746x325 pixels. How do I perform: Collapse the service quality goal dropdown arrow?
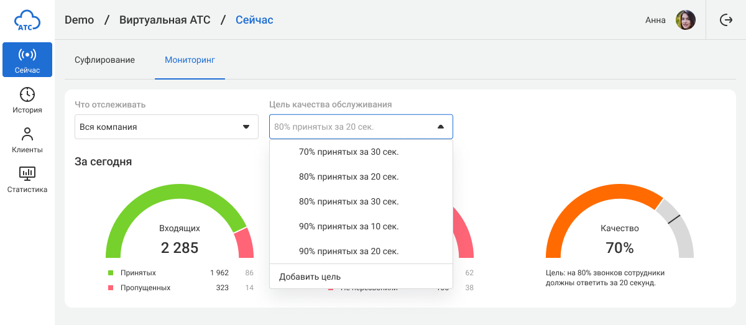coord(441,127)
